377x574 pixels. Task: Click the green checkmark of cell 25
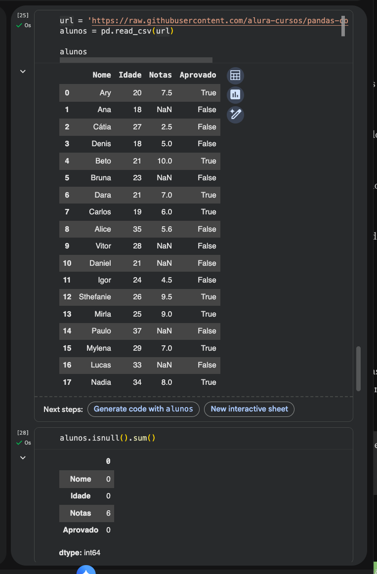[x=19, y=25]
